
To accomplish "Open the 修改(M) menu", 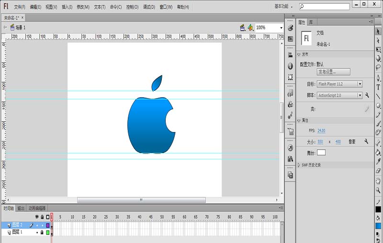I will click(x=83, y=7).
